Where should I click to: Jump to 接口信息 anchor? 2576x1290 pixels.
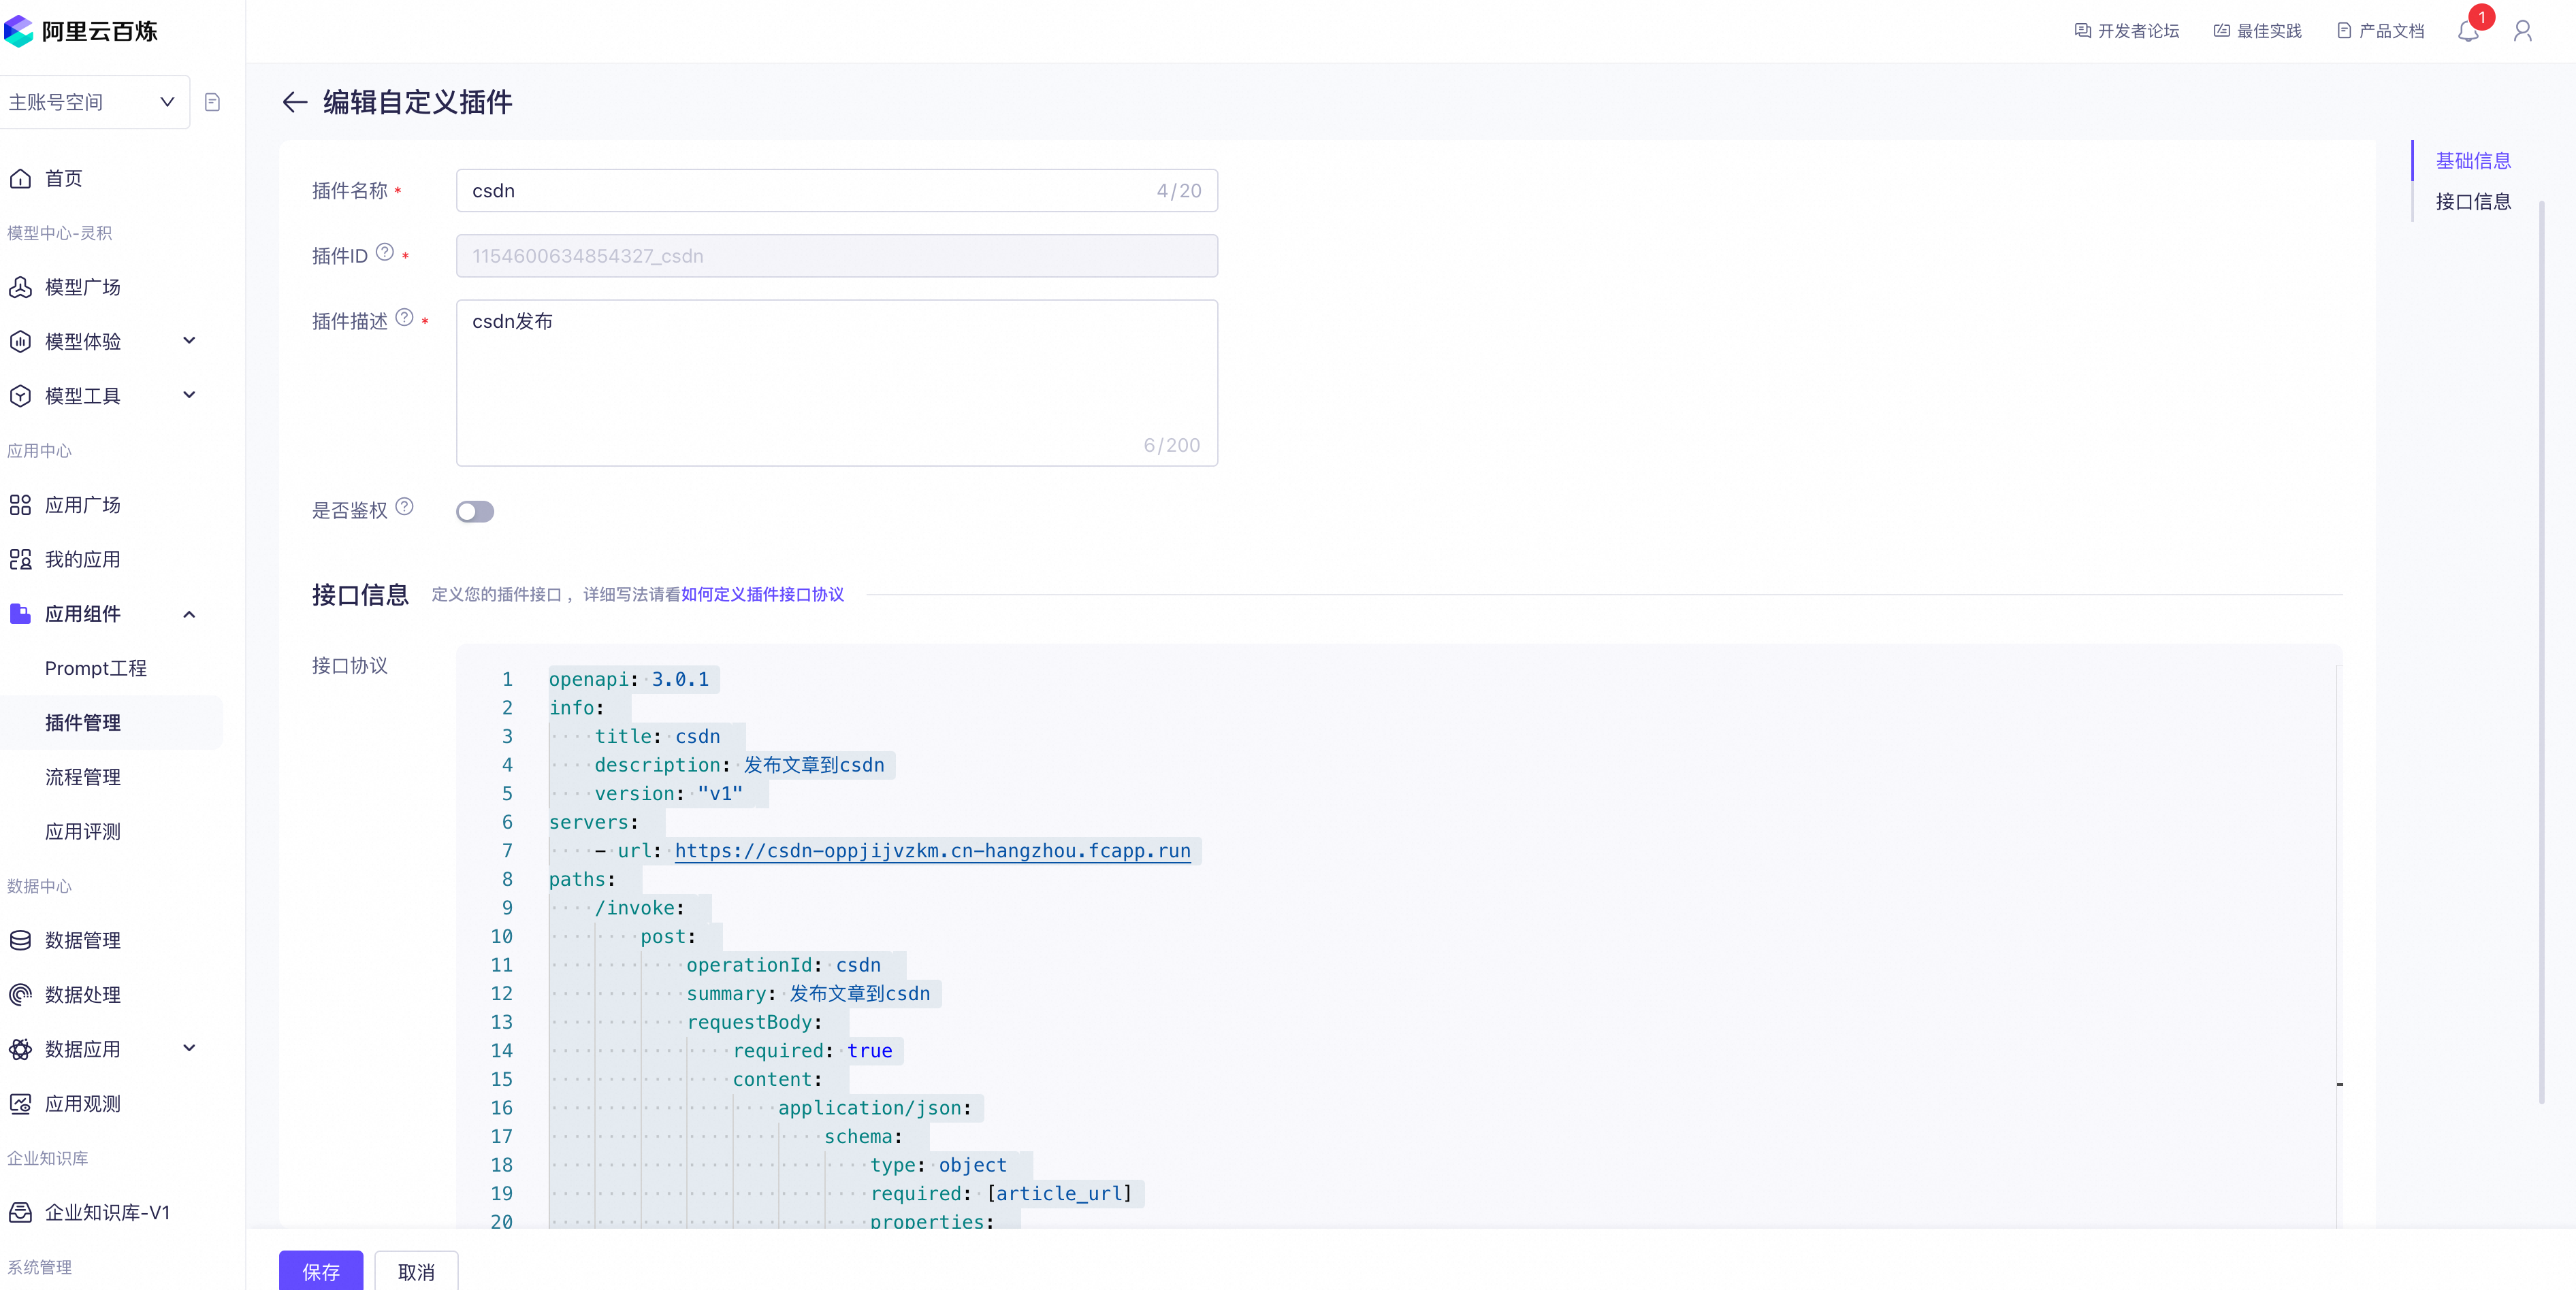click(2473, 202)
